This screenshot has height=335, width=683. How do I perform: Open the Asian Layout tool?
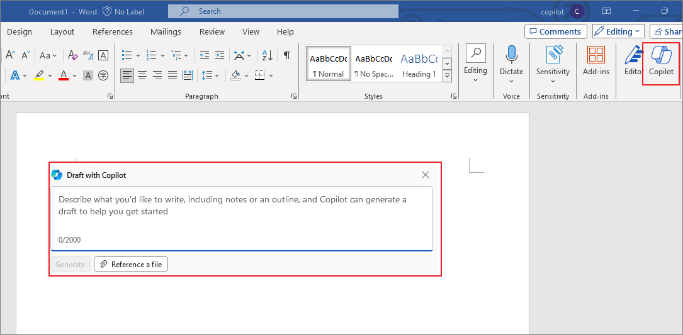click(239, 55)
